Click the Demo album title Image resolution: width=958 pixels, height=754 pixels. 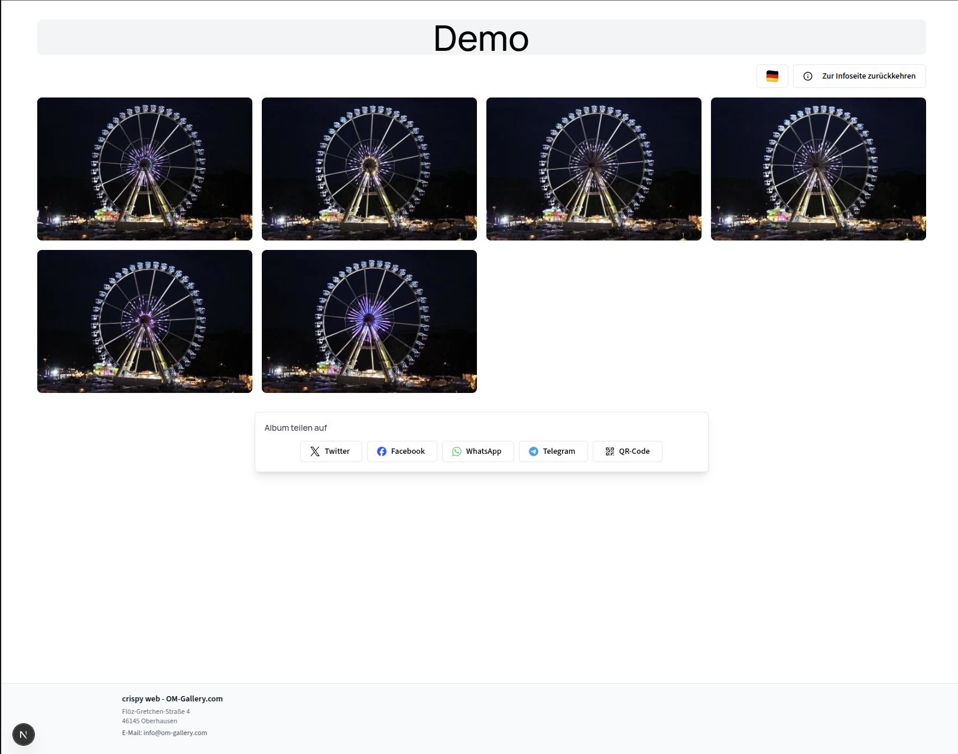[x=481, y=38]
